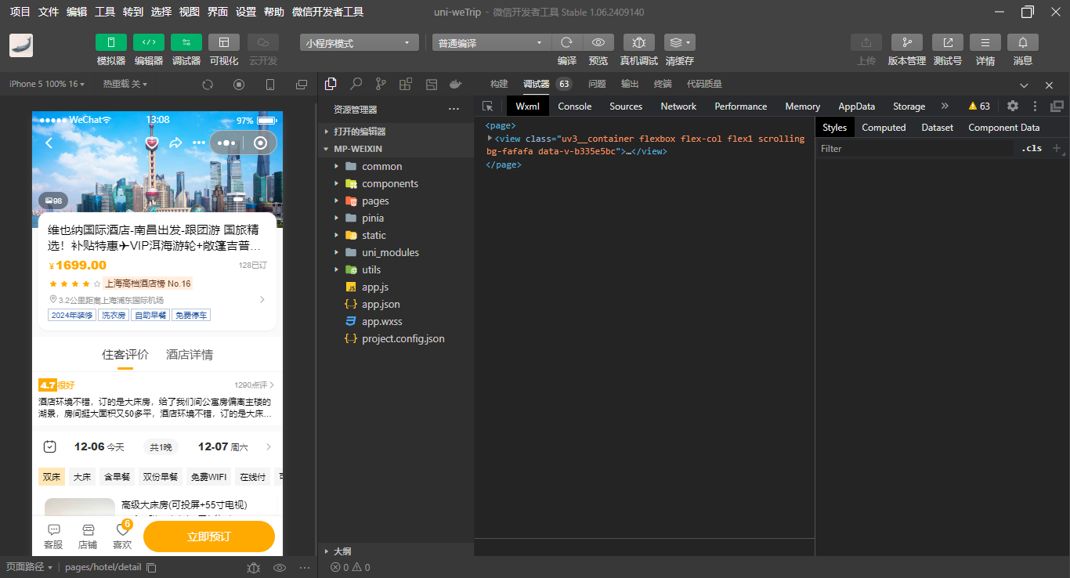Click the Styles filter input
The height and width of the screenshot is (578, 1070).
[x=915, y=148]
